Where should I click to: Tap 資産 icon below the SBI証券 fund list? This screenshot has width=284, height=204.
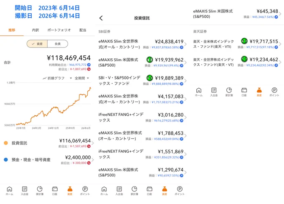pos(165,189)
